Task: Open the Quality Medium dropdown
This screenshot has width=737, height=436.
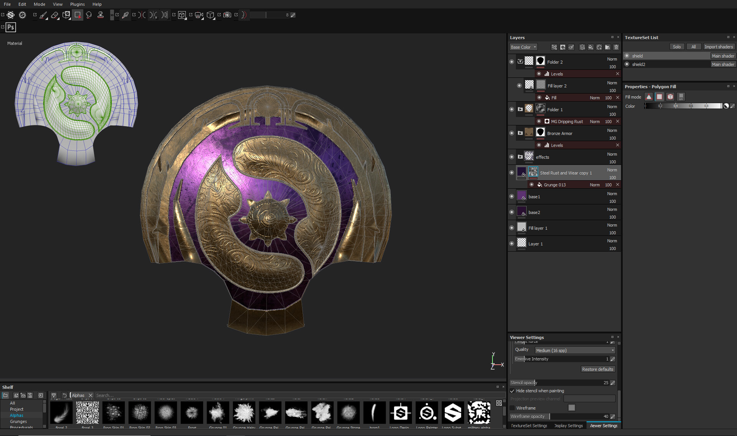Action: pyautogui.click(x=575, y=350)
